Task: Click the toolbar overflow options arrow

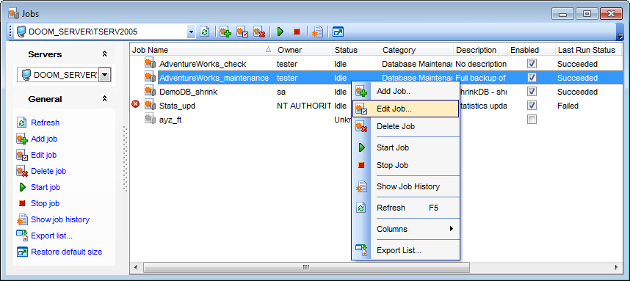Action: click(x=620, y=36)
